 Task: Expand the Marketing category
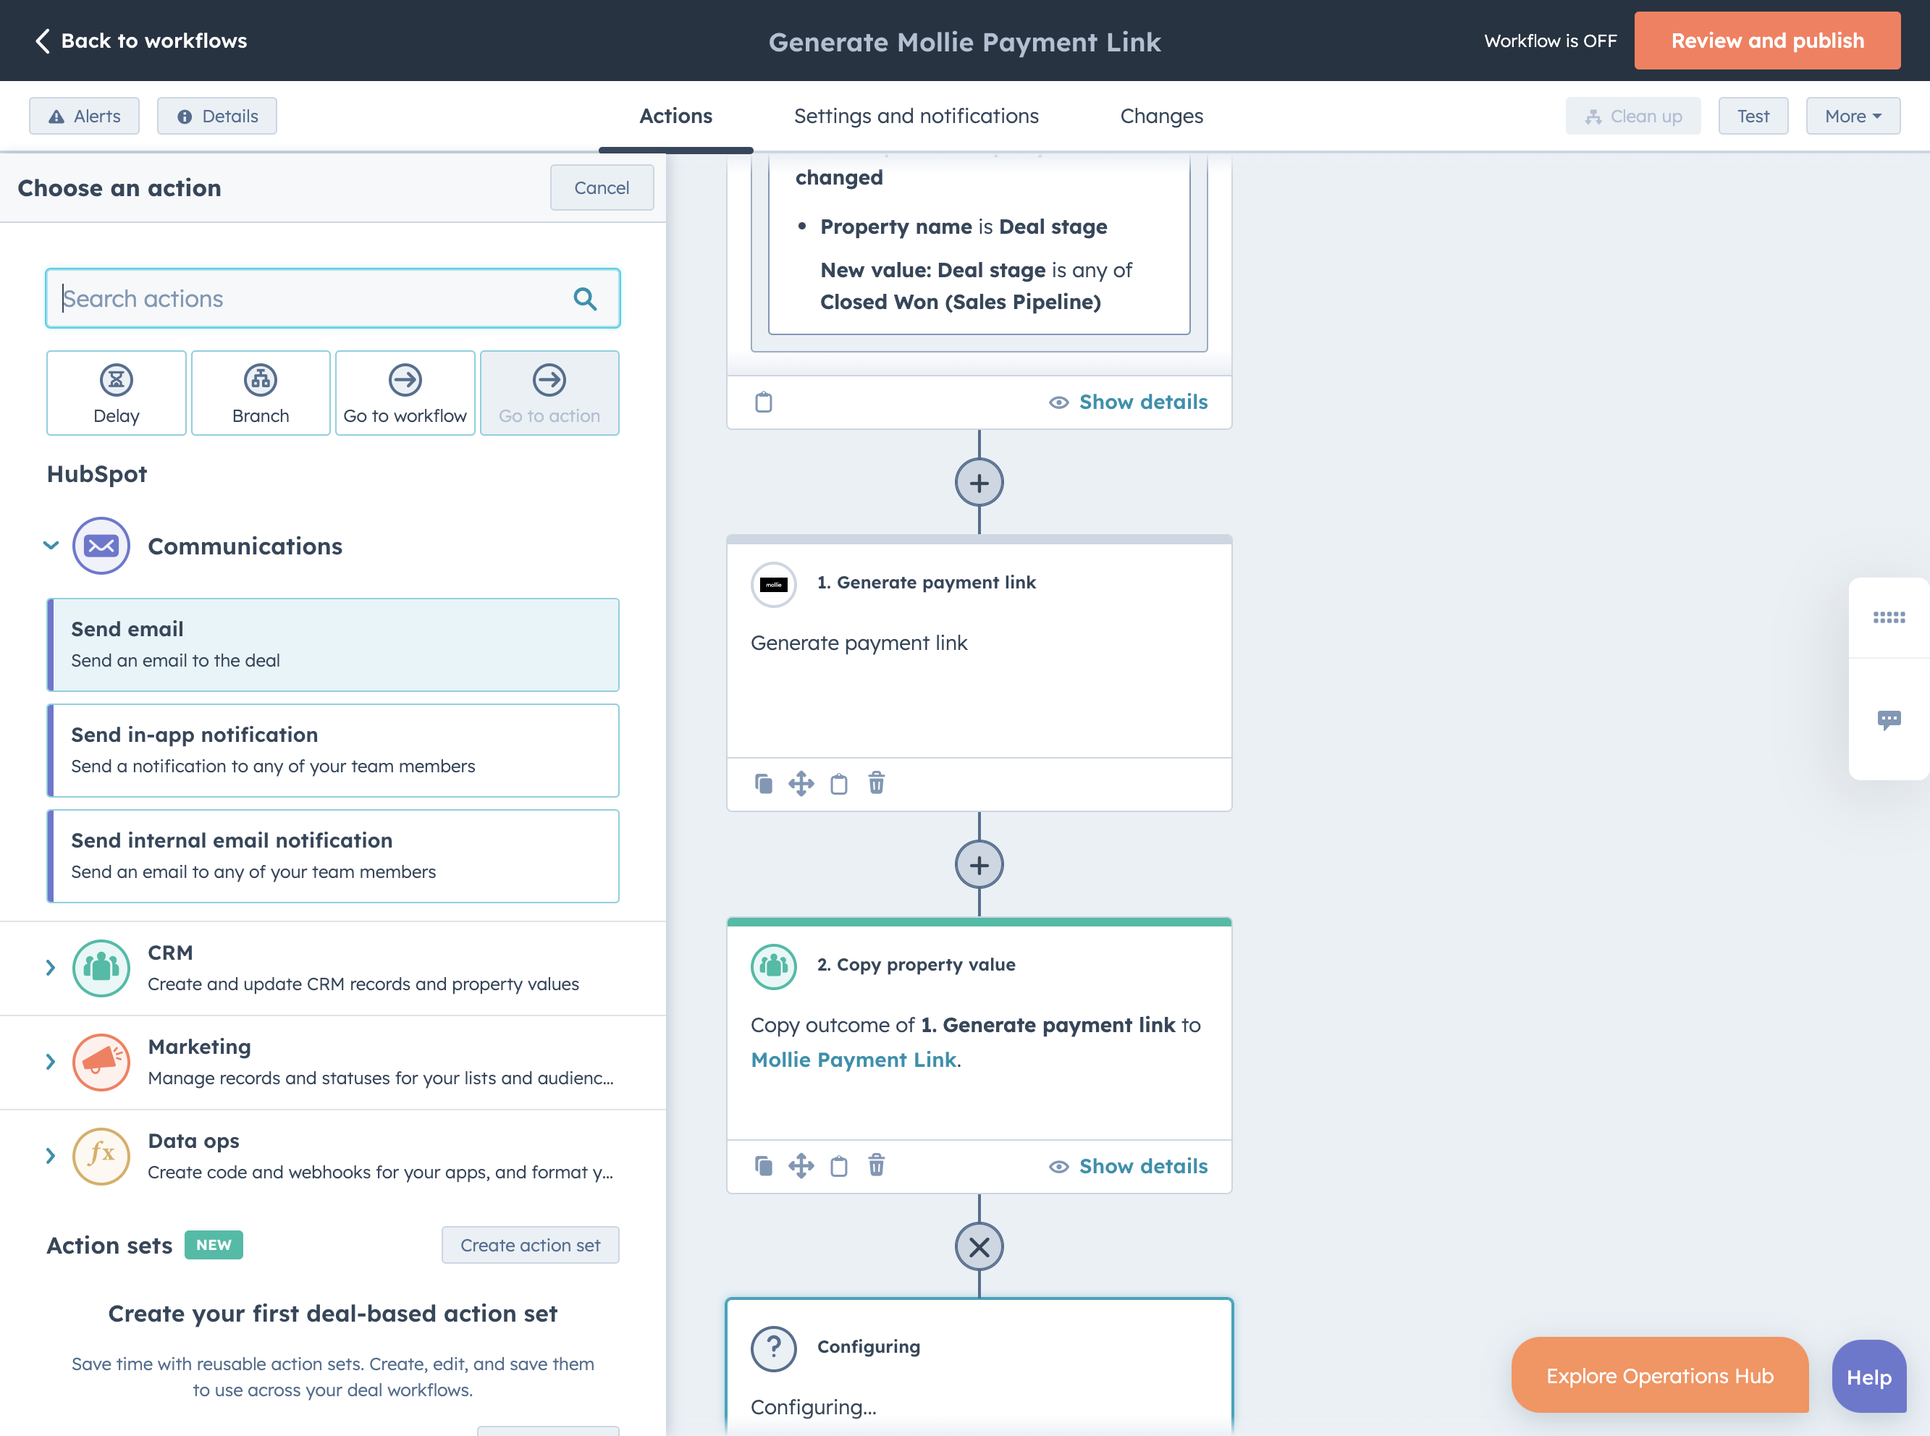(51, 1061)
